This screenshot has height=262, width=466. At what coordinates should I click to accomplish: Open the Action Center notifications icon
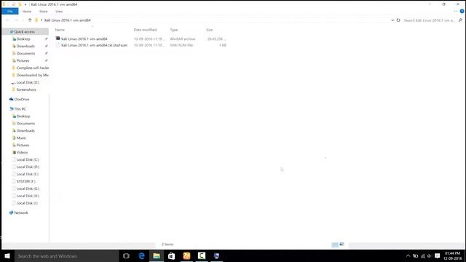coord(437,255)
